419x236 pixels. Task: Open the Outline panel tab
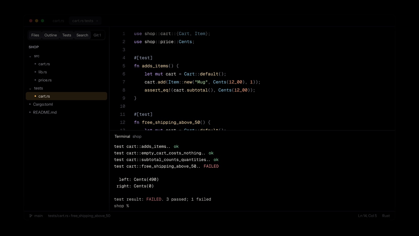51,35
